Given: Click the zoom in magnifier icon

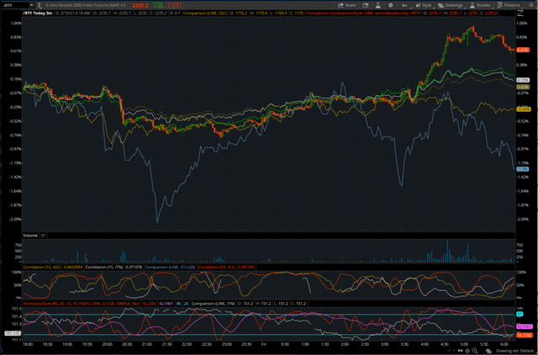Looking at the screenshot, I should (474, 351).
